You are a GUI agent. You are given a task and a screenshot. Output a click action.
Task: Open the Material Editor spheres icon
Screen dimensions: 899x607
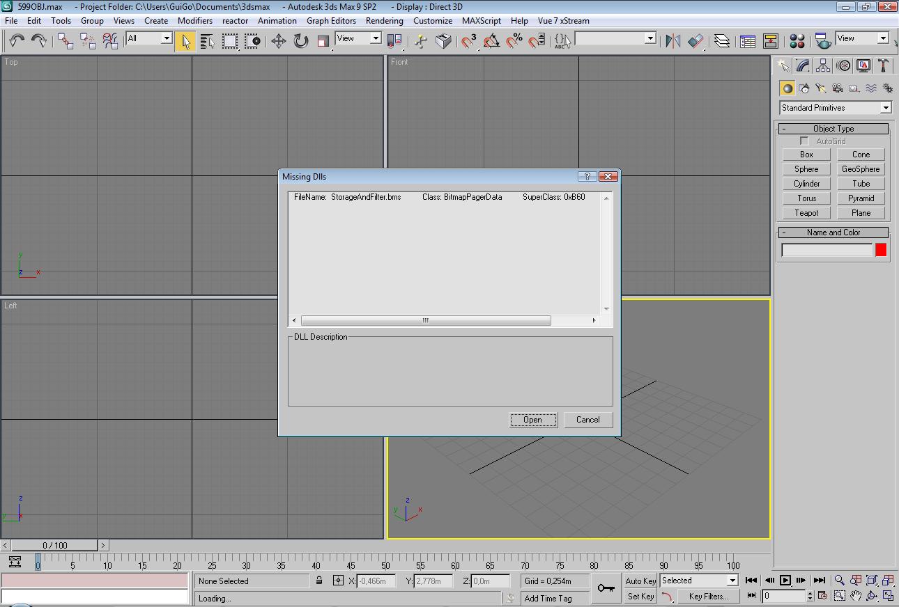(797, 41)
